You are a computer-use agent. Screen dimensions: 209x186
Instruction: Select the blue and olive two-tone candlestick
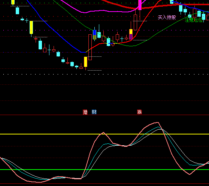click(94, 35)
